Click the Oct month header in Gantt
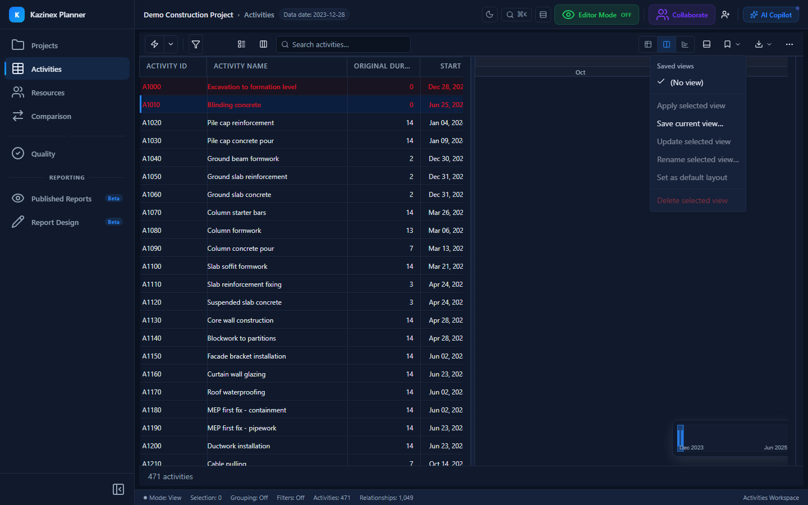Viewport: 808px width, 505px height. coord(580,72)
